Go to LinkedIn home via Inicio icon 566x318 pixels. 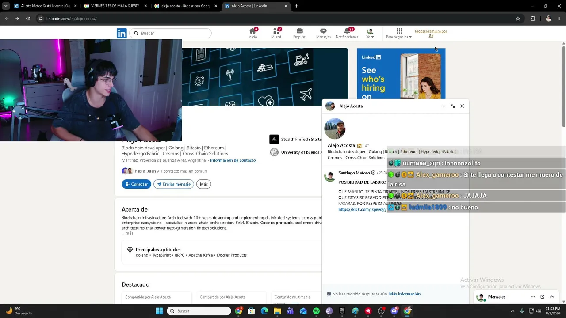point(252,33)
